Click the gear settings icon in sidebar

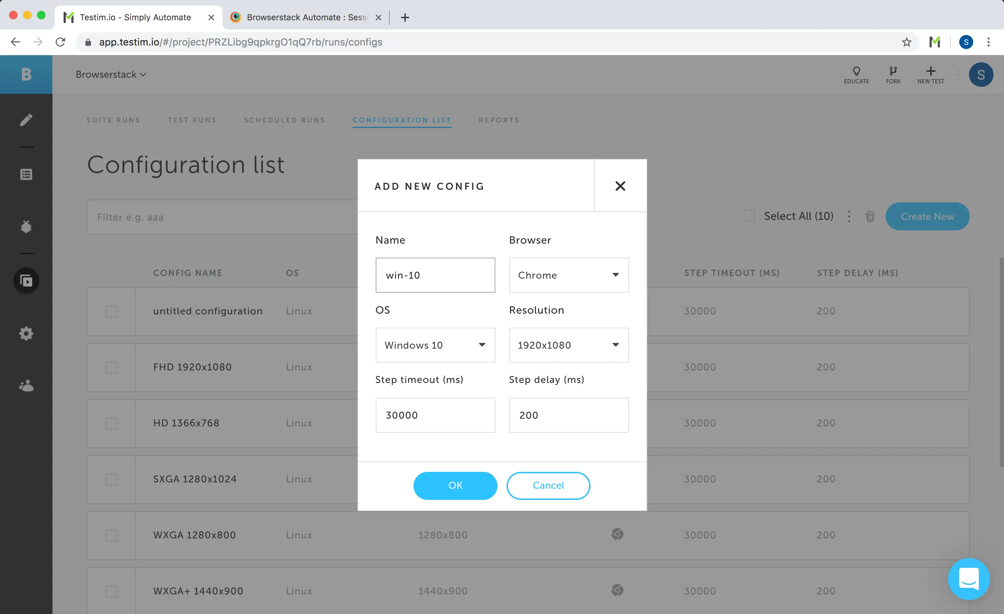coord(26,334)
